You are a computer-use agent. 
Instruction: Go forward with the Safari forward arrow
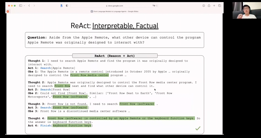(x=34, y=6)
